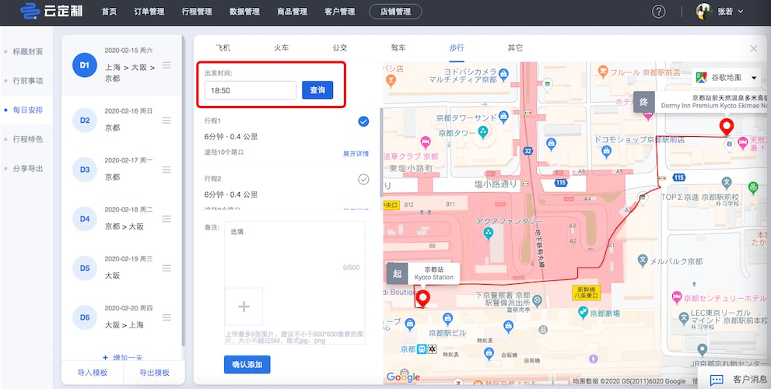
Task: Switch to the 火车 transport tab
Action: tap(282, 47)
